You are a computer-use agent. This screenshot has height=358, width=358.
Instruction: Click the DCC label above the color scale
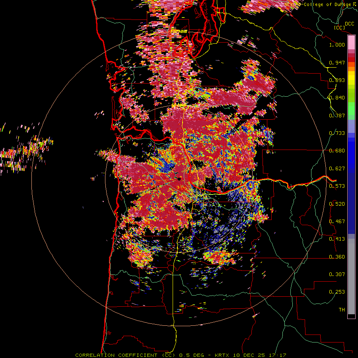(349, 24)
